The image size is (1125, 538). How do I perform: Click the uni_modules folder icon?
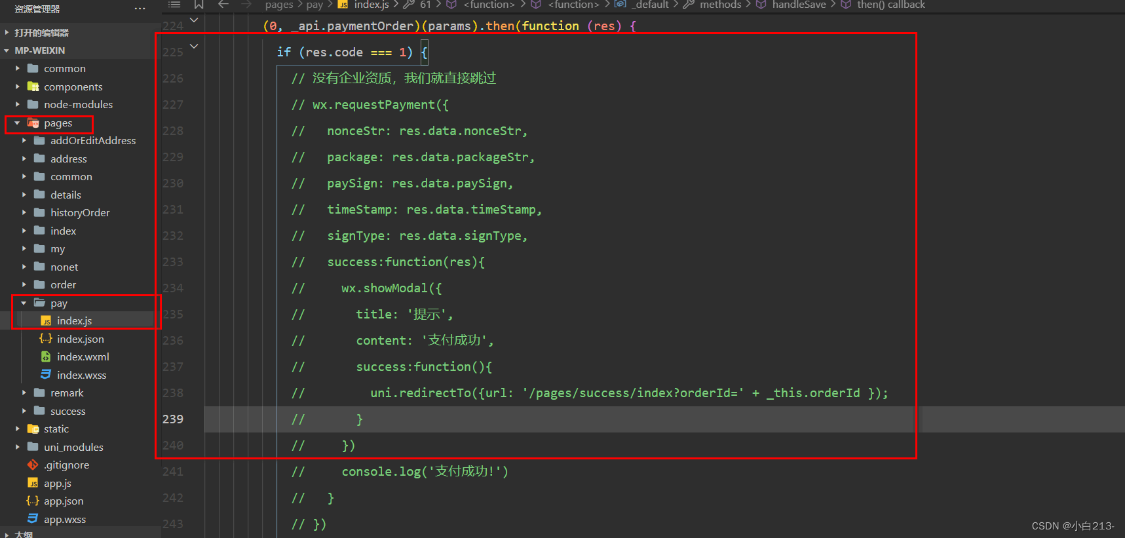pyautogui.click(x=33, y=447)
